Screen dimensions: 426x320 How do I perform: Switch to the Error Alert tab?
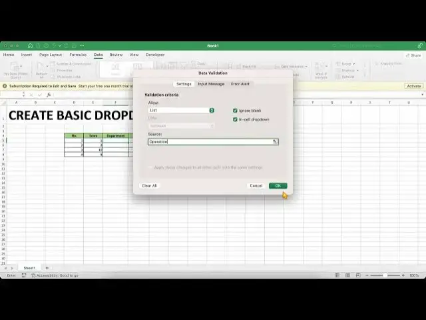pos(240,84)
